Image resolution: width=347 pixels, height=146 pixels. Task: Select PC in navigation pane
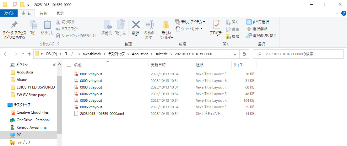point(19,135)
